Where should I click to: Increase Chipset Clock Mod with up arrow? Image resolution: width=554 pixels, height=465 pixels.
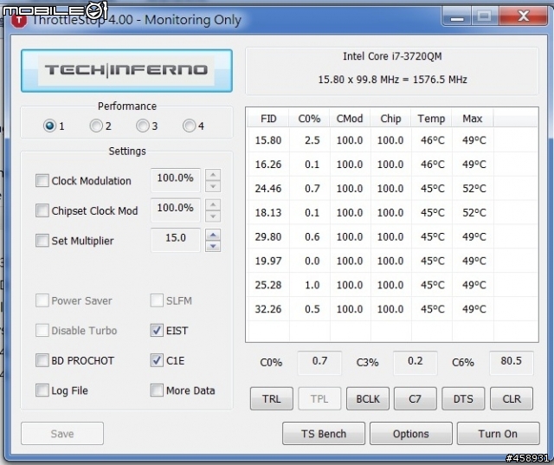(213, 205)
